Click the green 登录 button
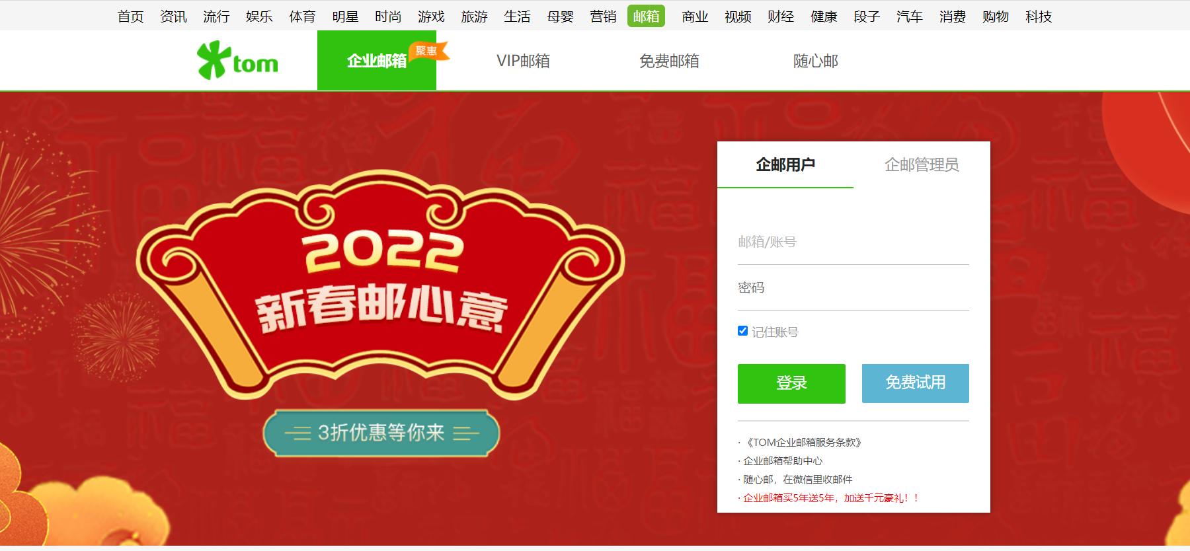The height and width of the screenshot is (551, 1190). [x=791, y=383]
